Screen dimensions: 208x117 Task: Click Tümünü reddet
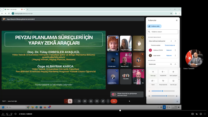155,45
